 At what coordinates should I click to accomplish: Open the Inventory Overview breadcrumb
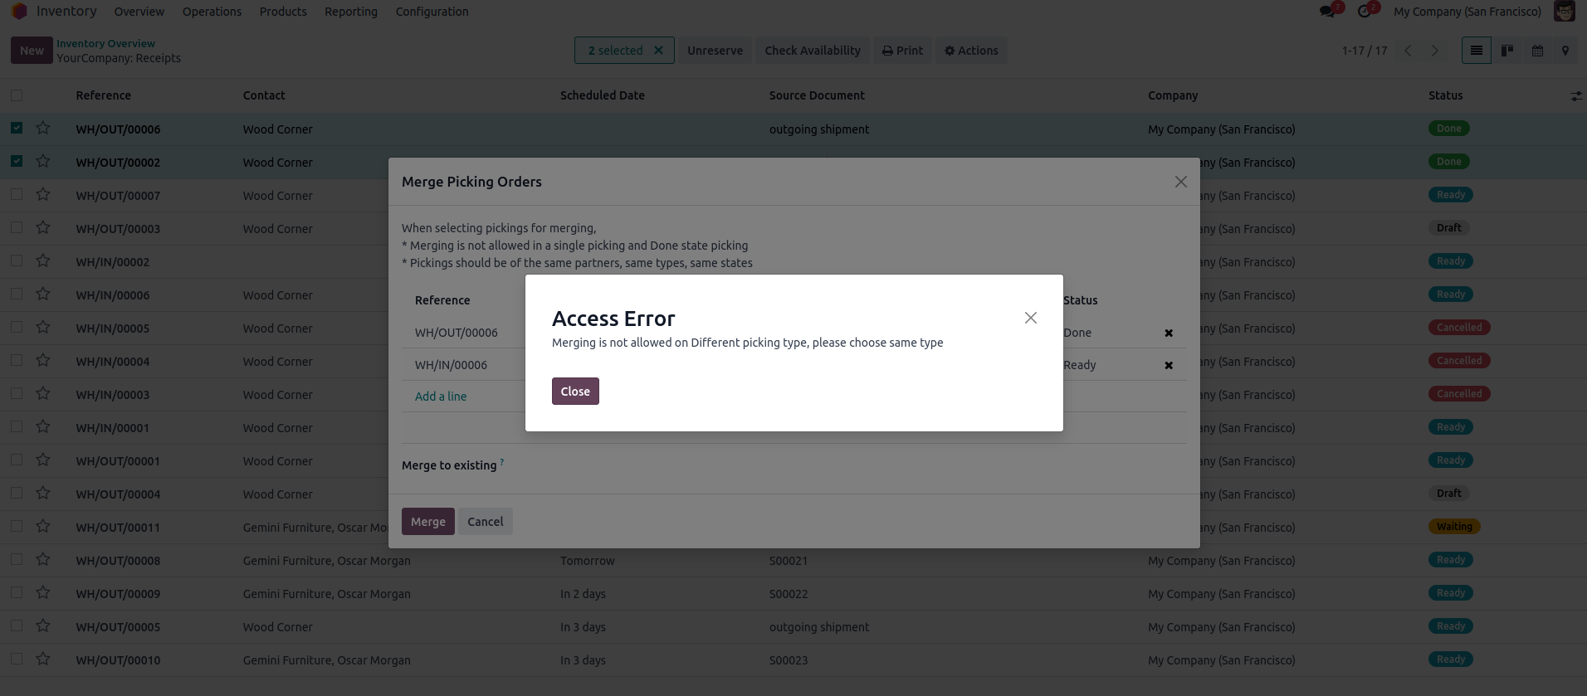point(105,43)
